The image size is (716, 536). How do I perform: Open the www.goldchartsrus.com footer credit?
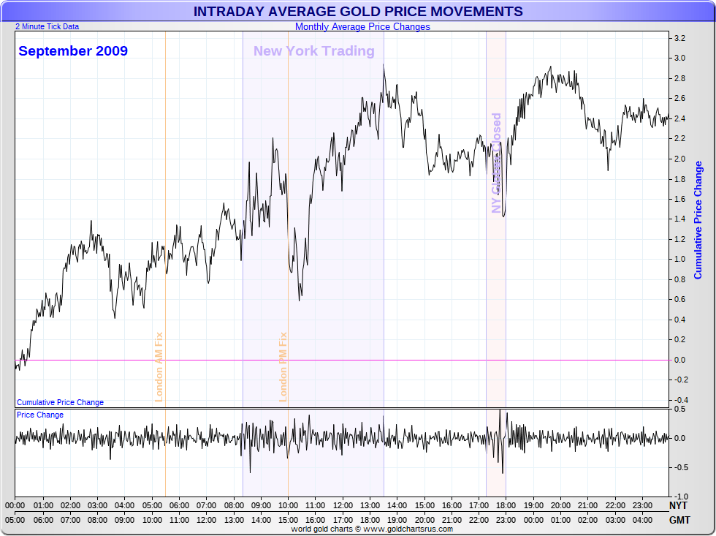408,529
